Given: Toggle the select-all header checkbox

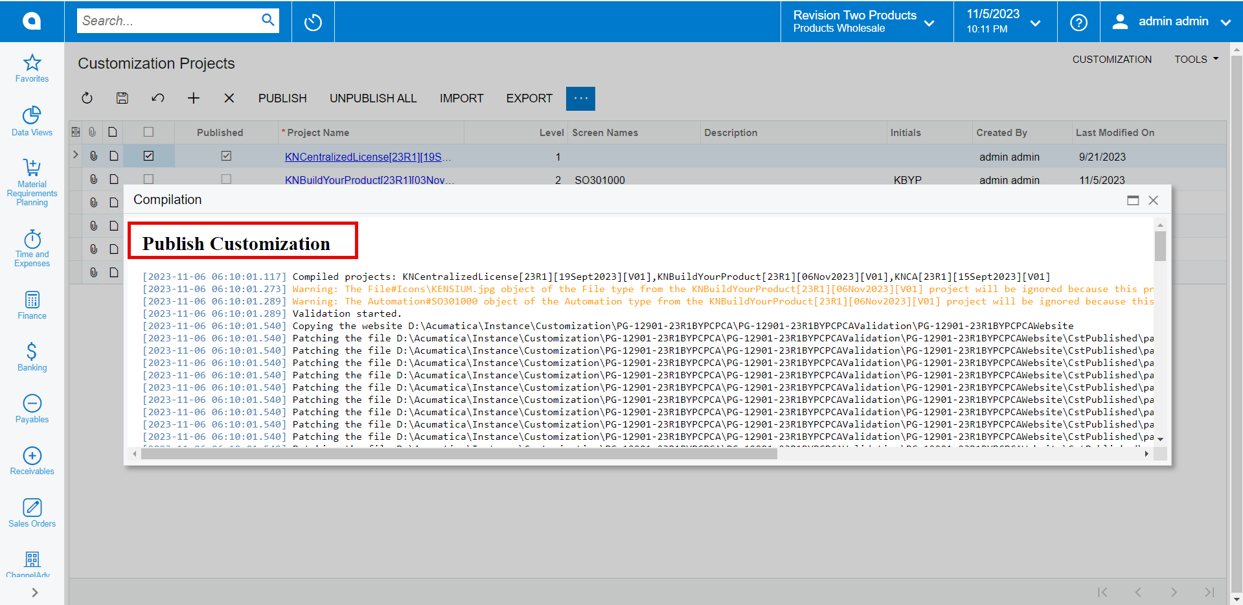Looking at the screenshot, I should click(148, 132).
